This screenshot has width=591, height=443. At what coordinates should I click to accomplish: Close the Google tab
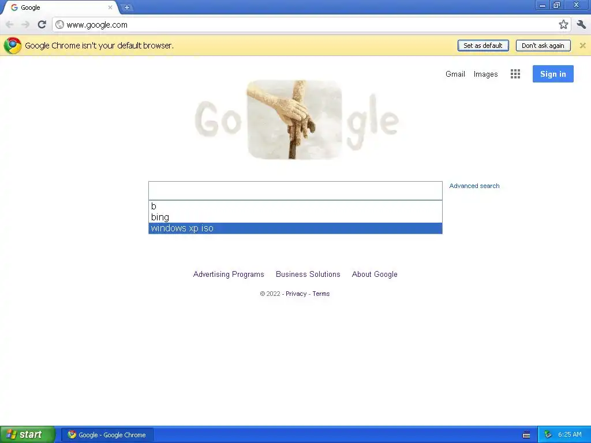[110, 7]
